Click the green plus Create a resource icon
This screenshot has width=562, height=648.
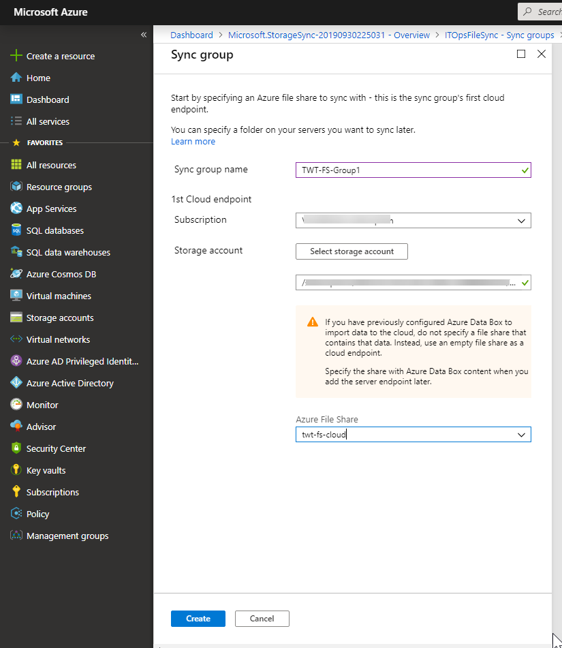pyautogui.click(x=16, y=55)
